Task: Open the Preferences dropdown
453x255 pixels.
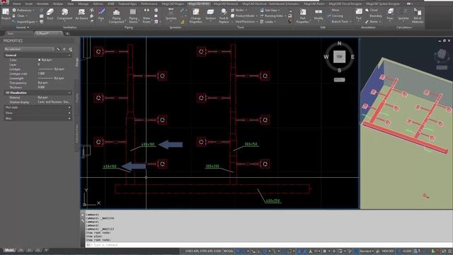Action: (23, 10)
